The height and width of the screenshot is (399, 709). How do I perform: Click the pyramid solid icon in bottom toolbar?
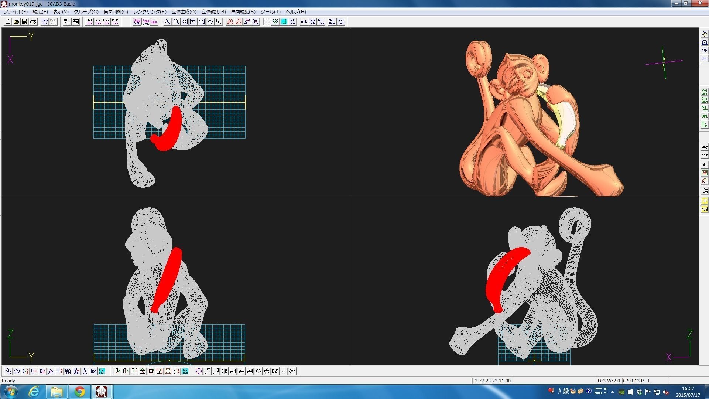click(51, 371)
